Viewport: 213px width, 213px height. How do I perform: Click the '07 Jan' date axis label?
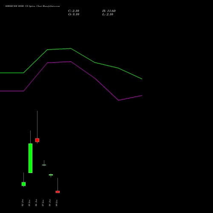pyautogui.click(x=43, y=203)
